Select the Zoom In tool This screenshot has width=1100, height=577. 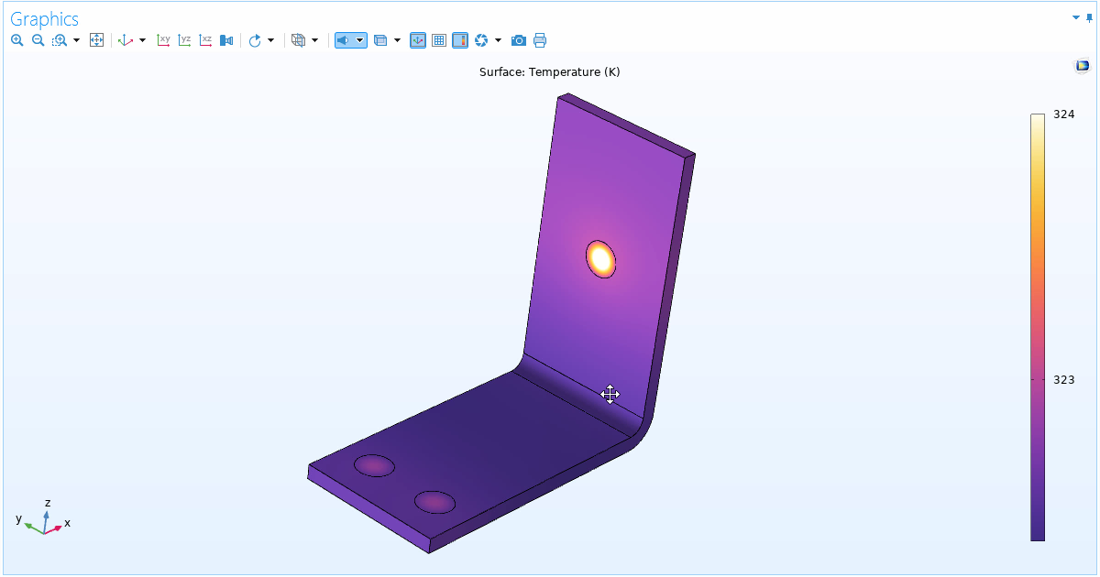16,40
